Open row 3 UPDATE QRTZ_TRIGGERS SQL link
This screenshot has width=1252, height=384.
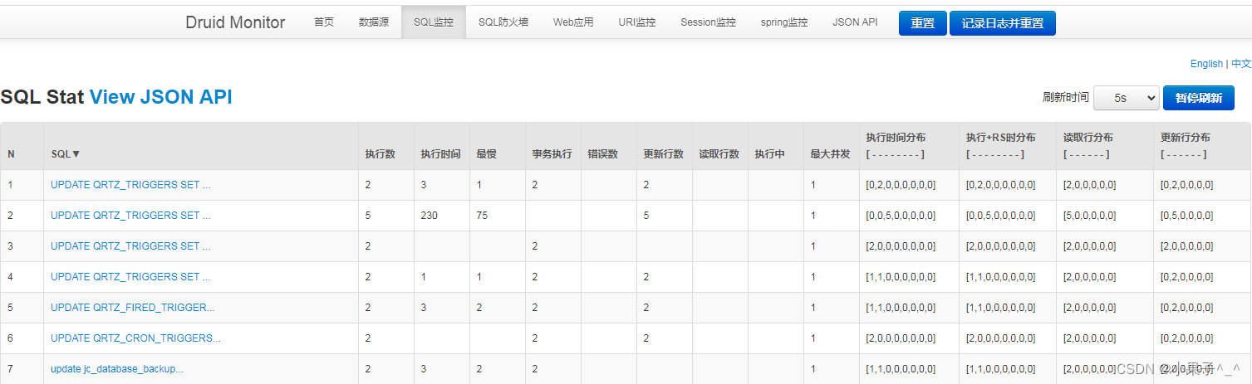pos(130,246)
